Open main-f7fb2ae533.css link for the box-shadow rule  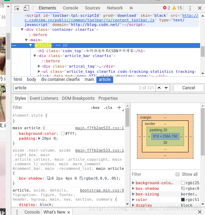100,151
